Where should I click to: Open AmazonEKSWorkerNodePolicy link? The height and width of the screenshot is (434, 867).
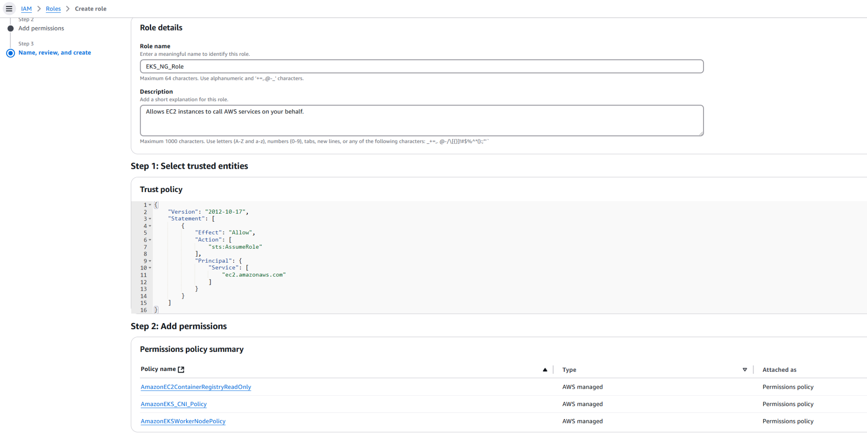(x=183, y=421)
